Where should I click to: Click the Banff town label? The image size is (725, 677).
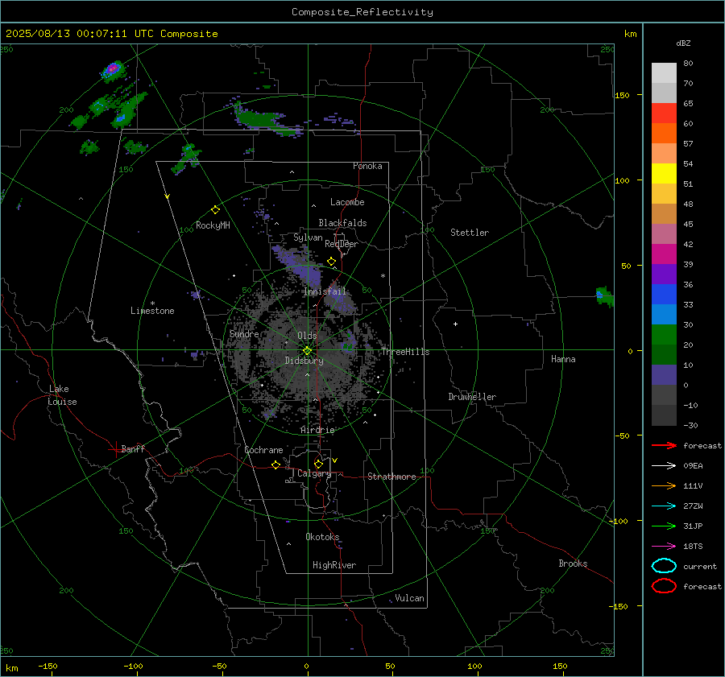[133, 448]
